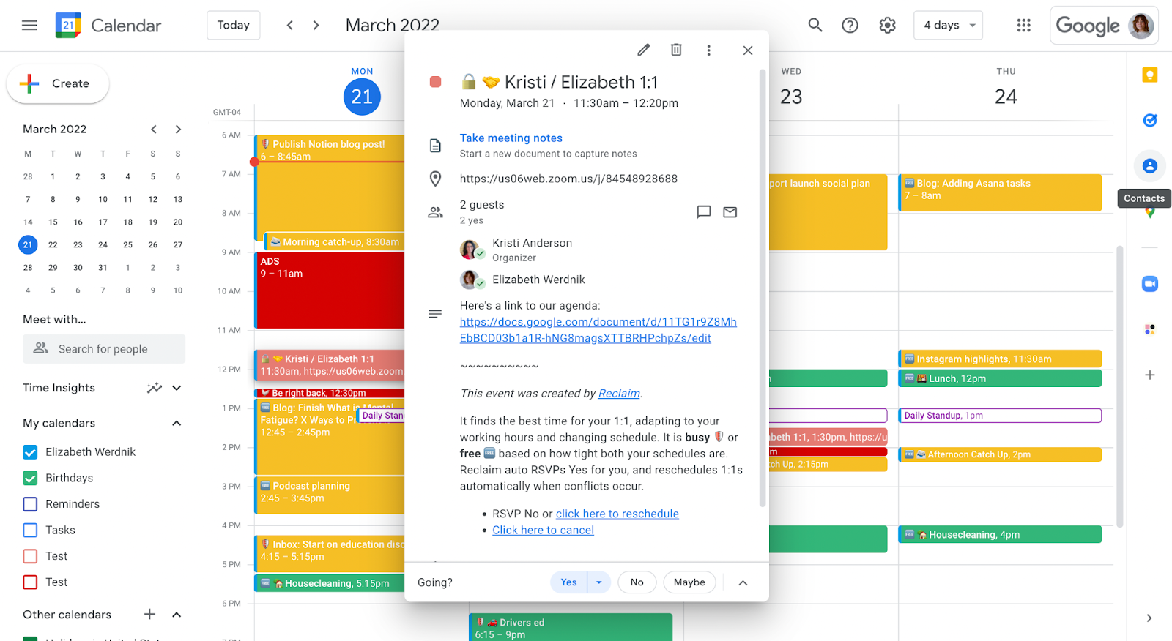
Task: Open Time Insights chart icon
Action: pos(154,388)
